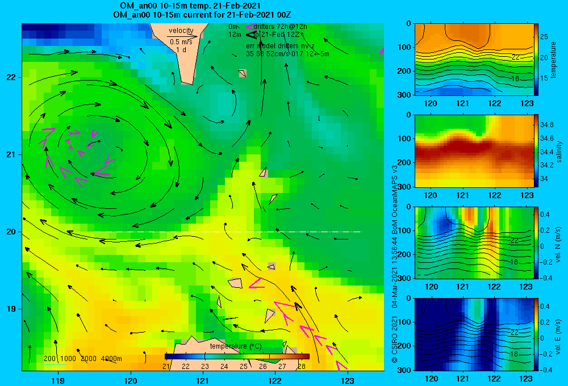Viewport: 568px width, 386px height.
Task: Open the northward velocity depth section panel
Action: click(x=474, y=242)
